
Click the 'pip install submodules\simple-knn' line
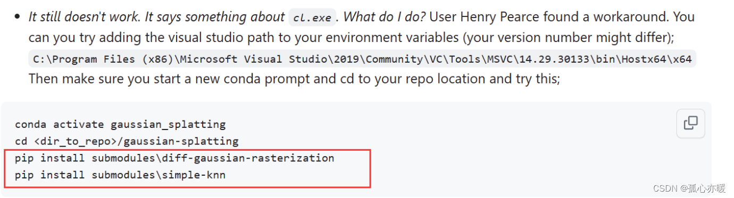(x=120, y=175)
